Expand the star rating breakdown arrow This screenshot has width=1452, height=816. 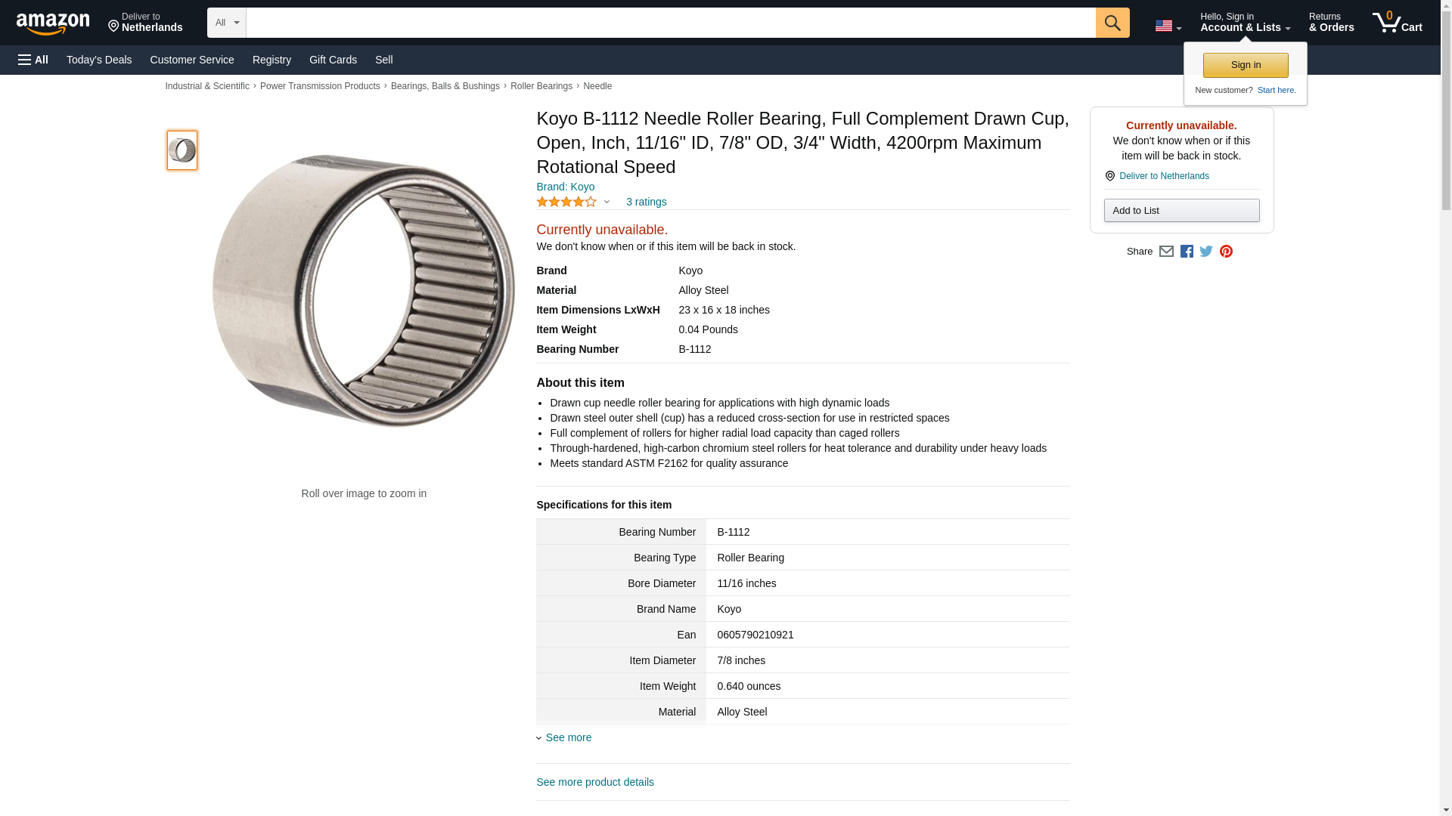[x=607, y=202]
